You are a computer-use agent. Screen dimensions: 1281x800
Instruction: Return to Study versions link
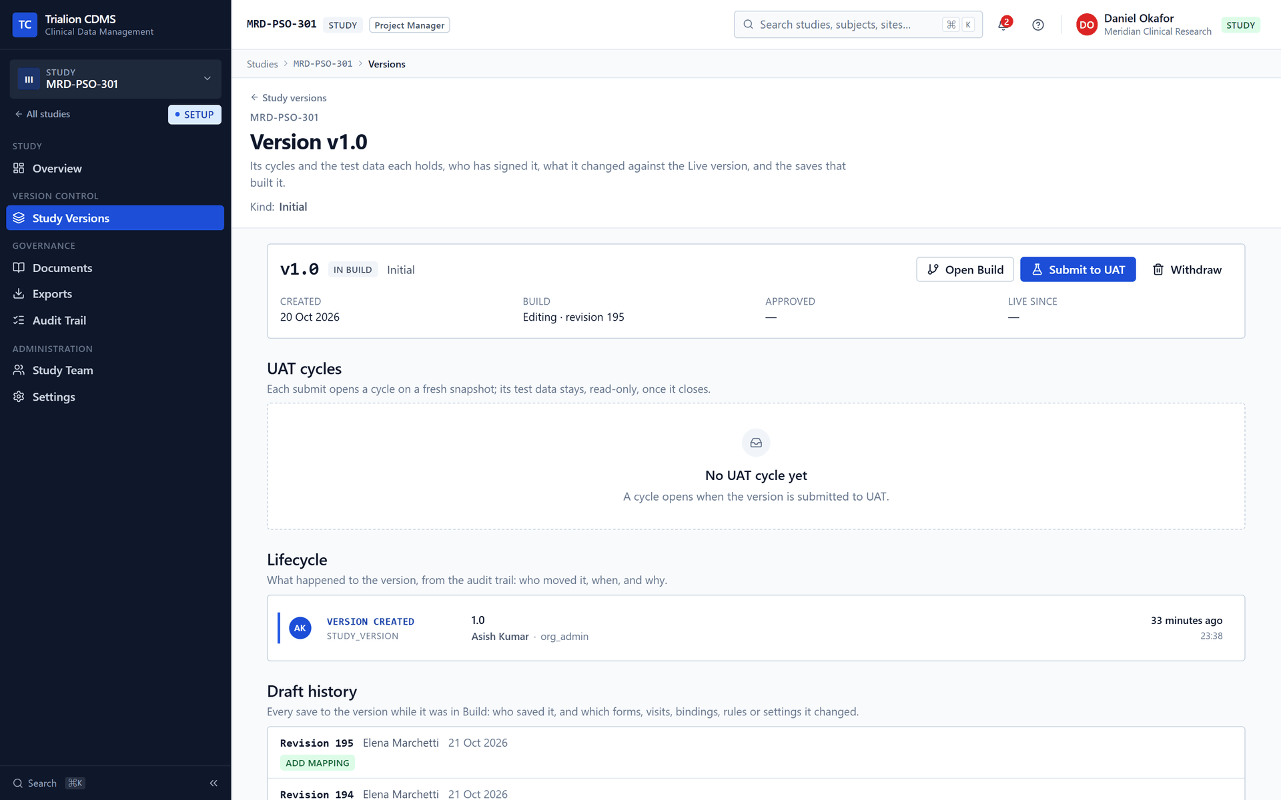(288, 97)
